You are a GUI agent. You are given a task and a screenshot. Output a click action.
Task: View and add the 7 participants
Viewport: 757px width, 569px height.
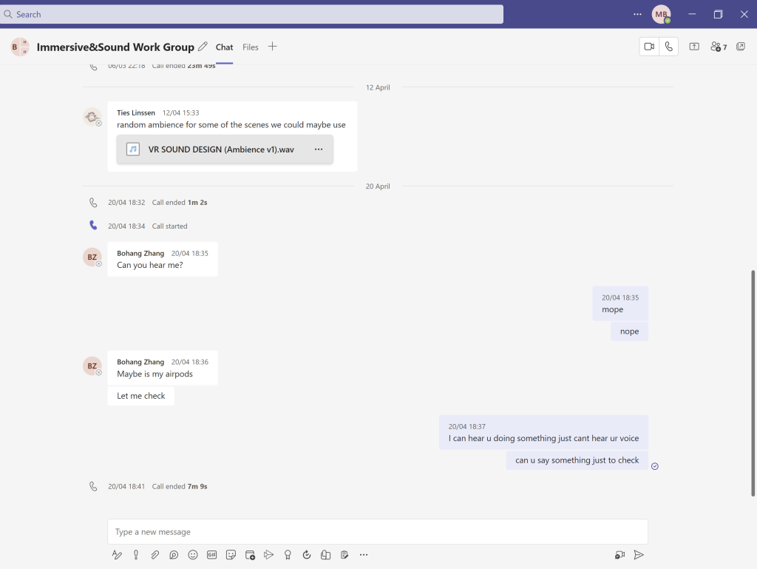point(718,47)
